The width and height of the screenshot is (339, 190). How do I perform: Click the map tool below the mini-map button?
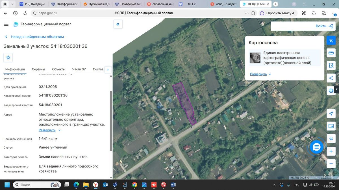point(331,138)
